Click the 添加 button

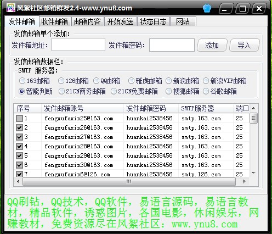pyautogui.click(x=212, y=45)
